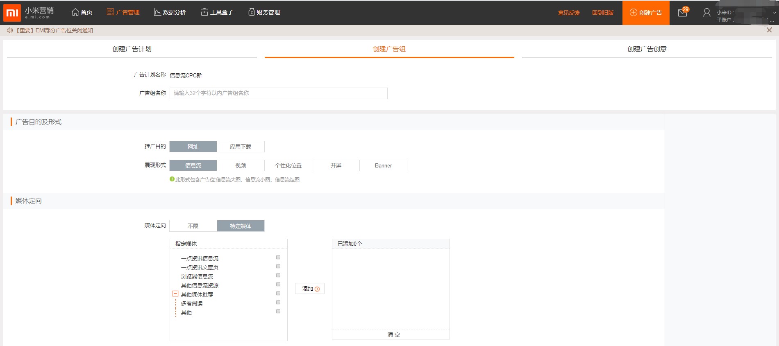Screen dimensions: 779x346
Task: Check the 其他 checkbox
Action: [278, 311]
